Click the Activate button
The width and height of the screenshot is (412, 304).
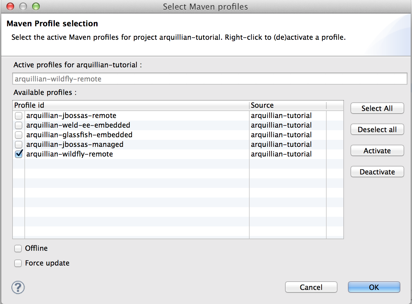(x=377, y=151)
